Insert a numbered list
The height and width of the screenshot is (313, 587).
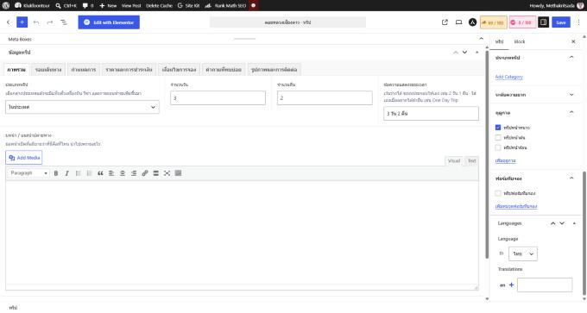89,173
